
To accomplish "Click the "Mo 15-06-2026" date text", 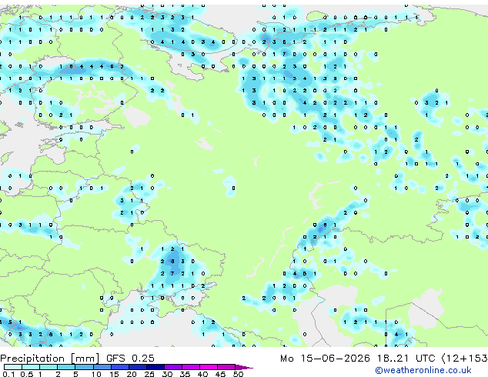I will point(325,358).
